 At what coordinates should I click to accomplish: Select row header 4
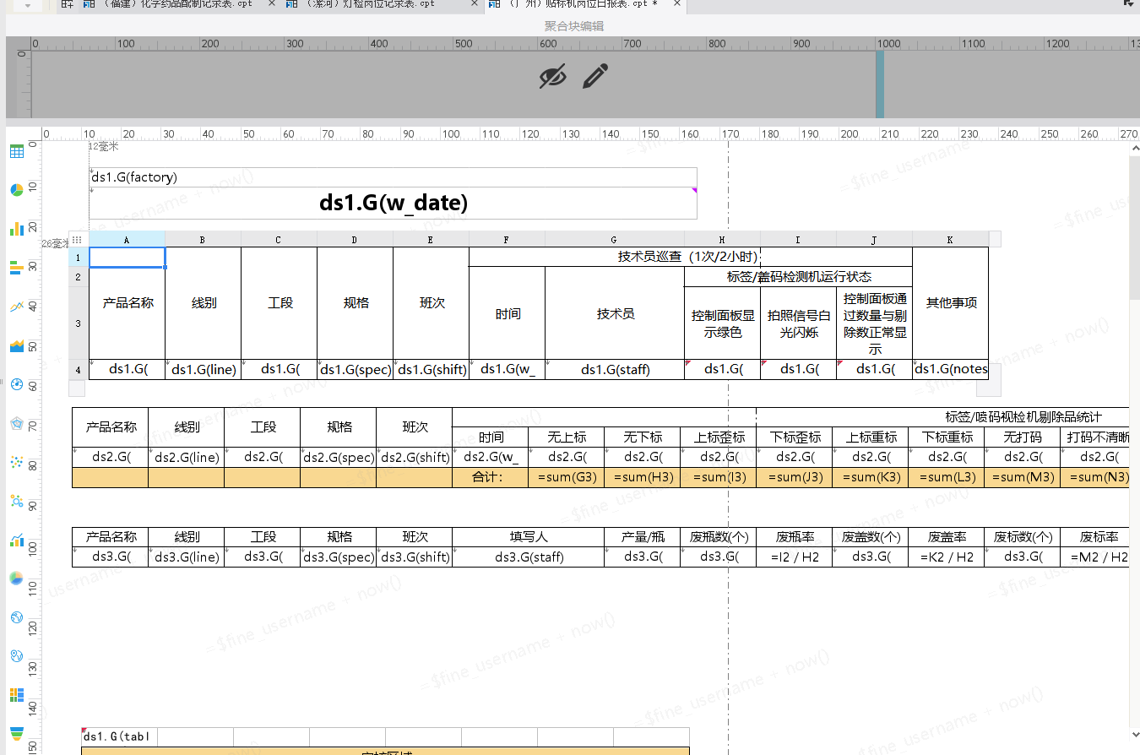(78, 369)
